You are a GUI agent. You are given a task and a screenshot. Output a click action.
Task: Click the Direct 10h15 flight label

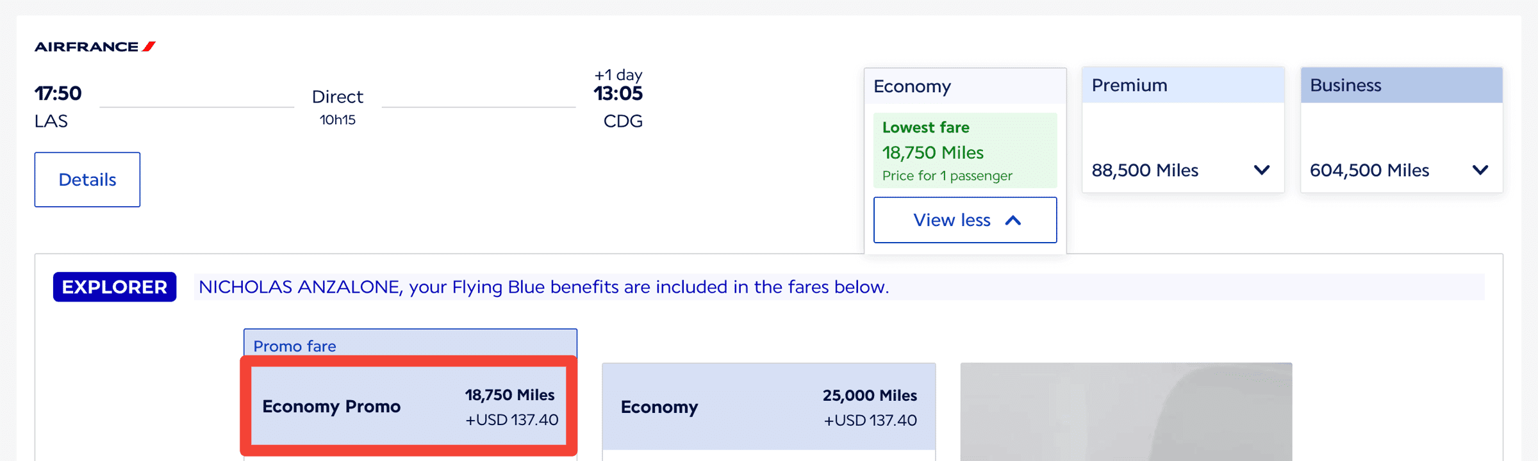tap(338, 106)
